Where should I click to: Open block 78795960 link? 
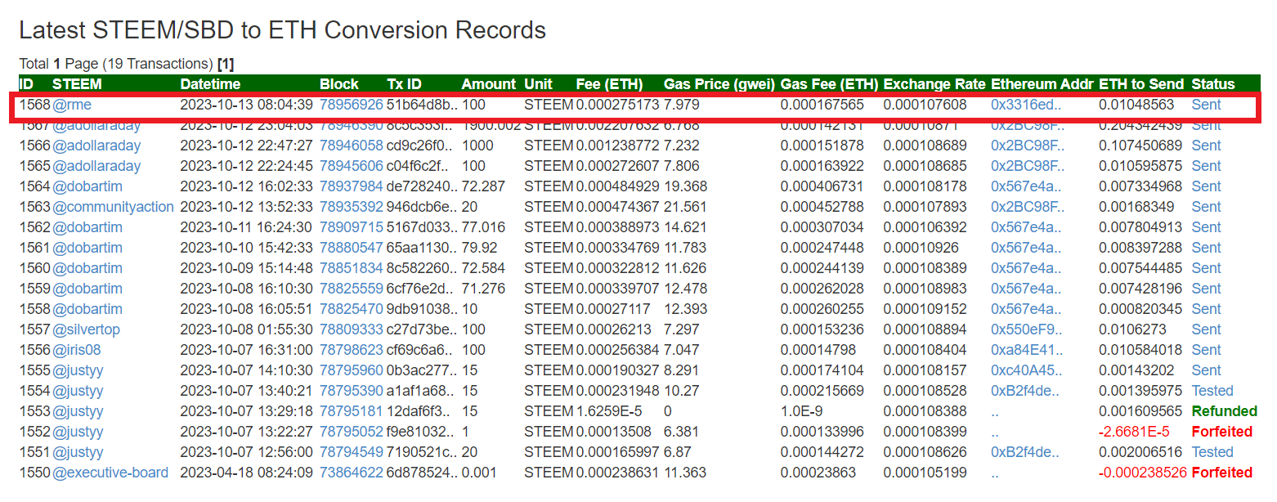pos(352,370)
